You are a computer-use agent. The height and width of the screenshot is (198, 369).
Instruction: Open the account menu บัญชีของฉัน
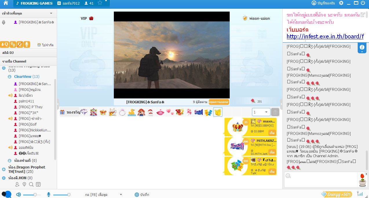pyautogui.click(x=323, y=3)
